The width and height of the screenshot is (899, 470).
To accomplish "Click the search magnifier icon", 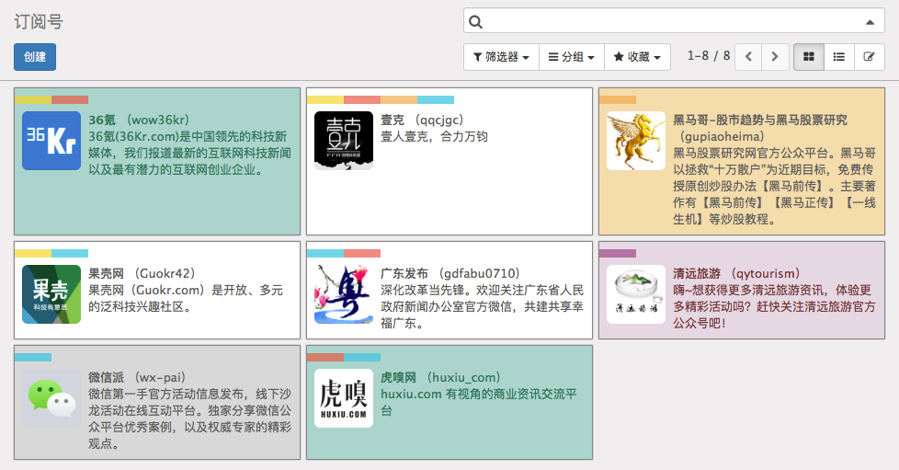I will pyautogui.click(x=475, y=22).
